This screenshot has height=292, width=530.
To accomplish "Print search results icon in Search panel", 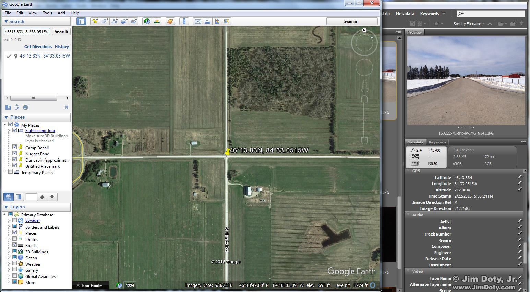I will click(25, 107).
